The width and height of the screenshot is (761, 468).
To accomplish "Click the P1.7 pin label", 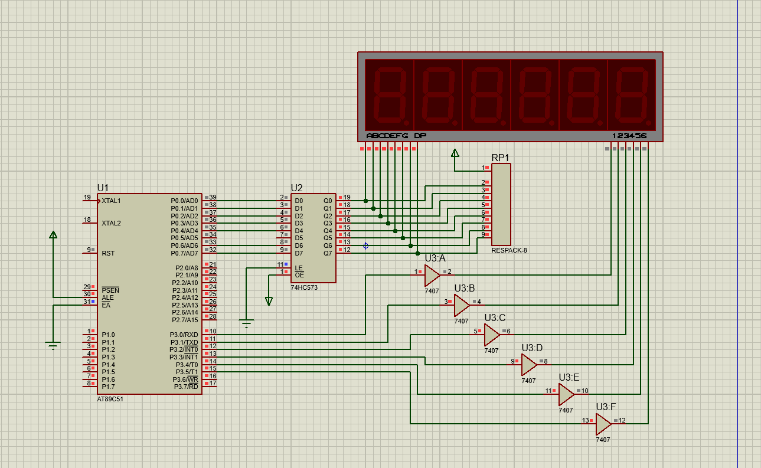I will tap(109, 387).
